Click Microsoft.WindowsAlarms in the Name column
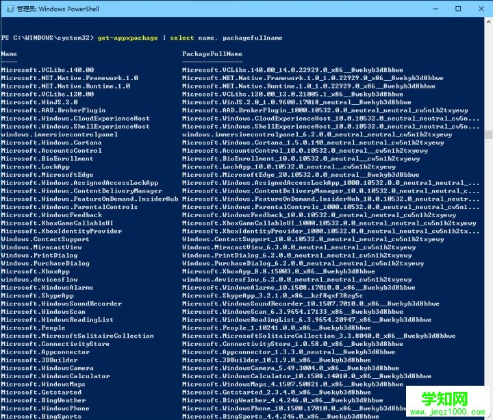The image size is (493, 420). pyautogui.click(x=47, y=288)
